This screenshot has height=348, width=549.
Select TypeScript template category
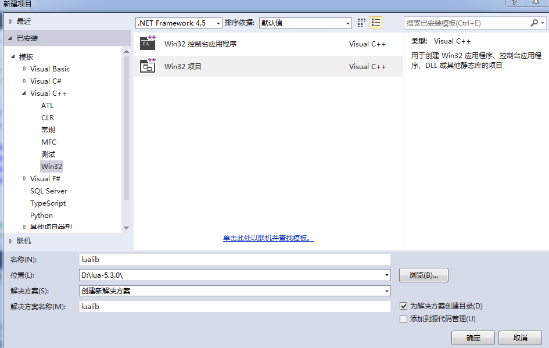[x=48, y=203]
